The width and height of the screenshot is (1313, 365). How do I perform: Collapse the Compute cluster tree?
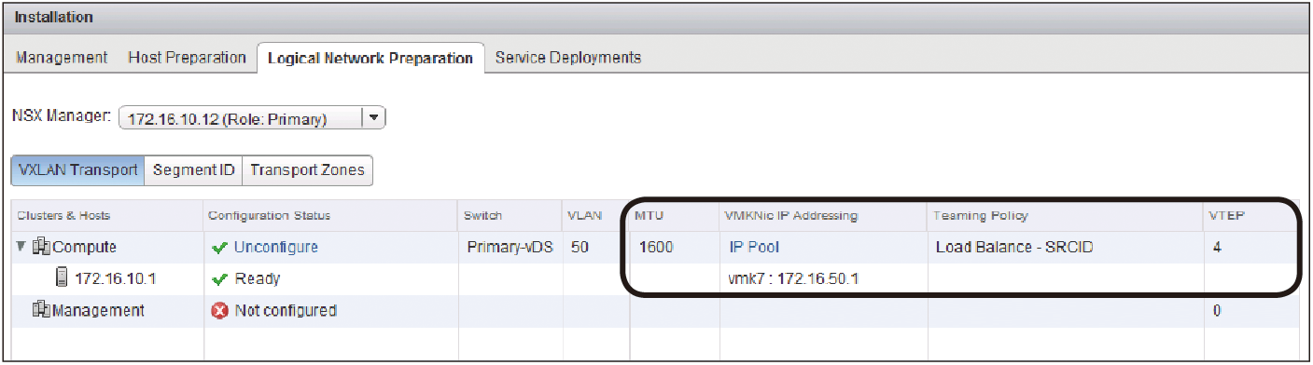21,248
